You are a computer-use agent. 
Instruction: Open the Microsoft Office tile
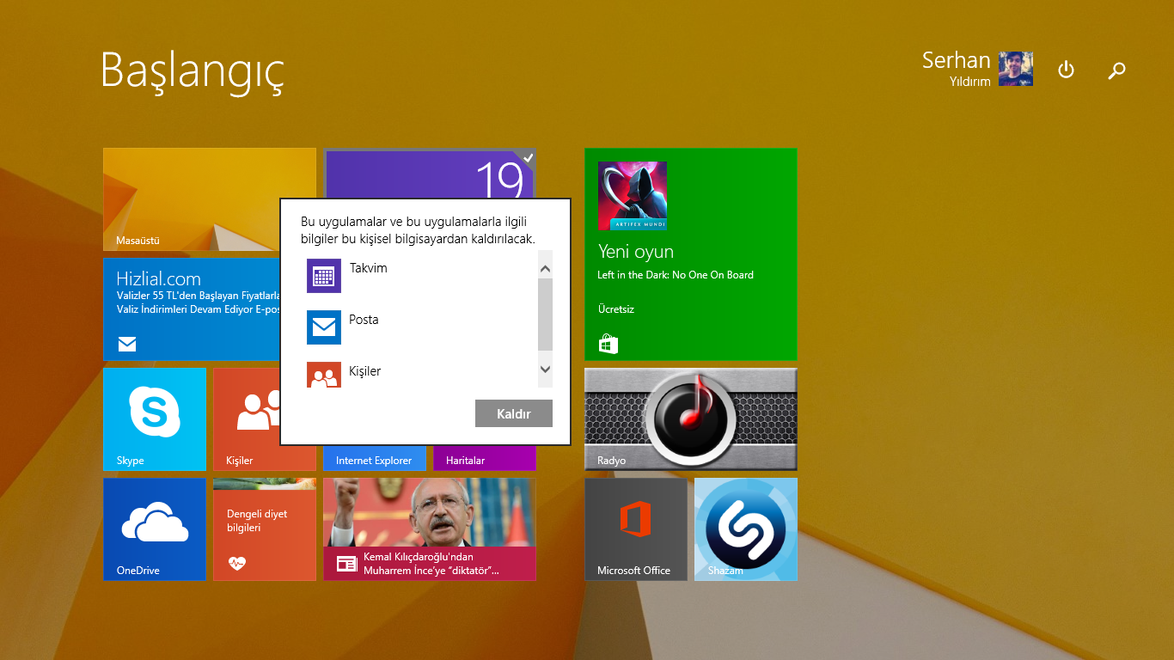(636, 529)
